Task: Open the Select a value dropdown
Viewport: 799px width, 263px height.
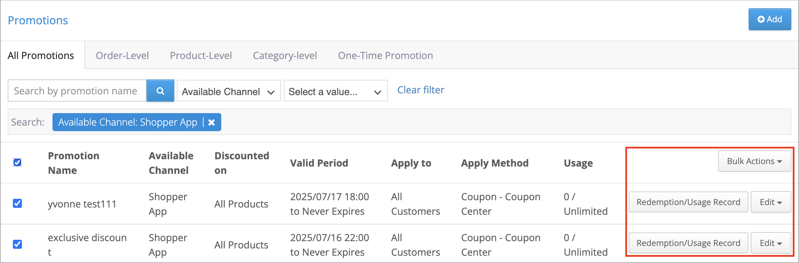Action: click(x=336, y=91)
